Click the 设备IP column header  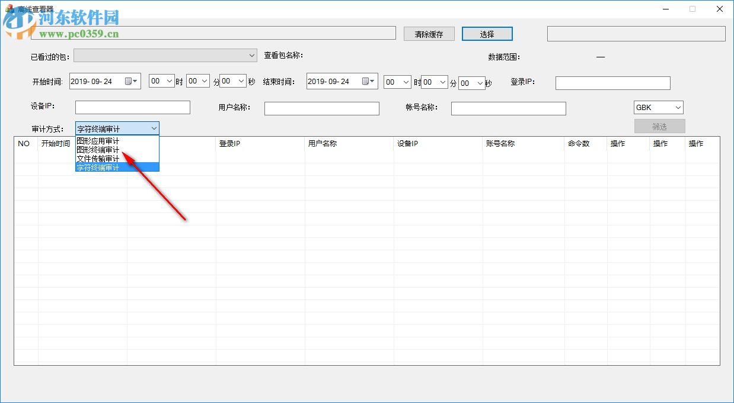tap(438, 144)
